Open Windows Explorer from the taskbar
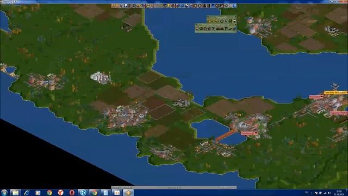 [15, 193]
